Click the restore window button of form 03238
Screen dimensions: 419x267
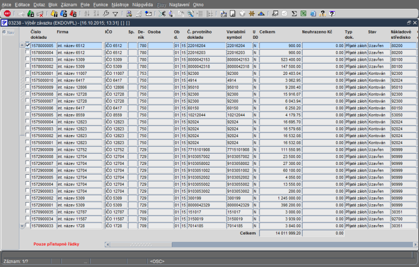click(409, 23)
